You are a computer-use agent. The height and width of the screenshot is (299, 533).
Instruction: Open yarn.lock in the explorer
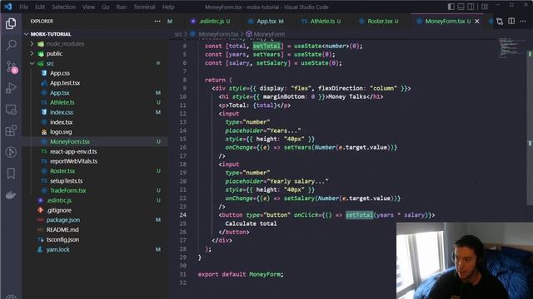(x=57, y=249)
